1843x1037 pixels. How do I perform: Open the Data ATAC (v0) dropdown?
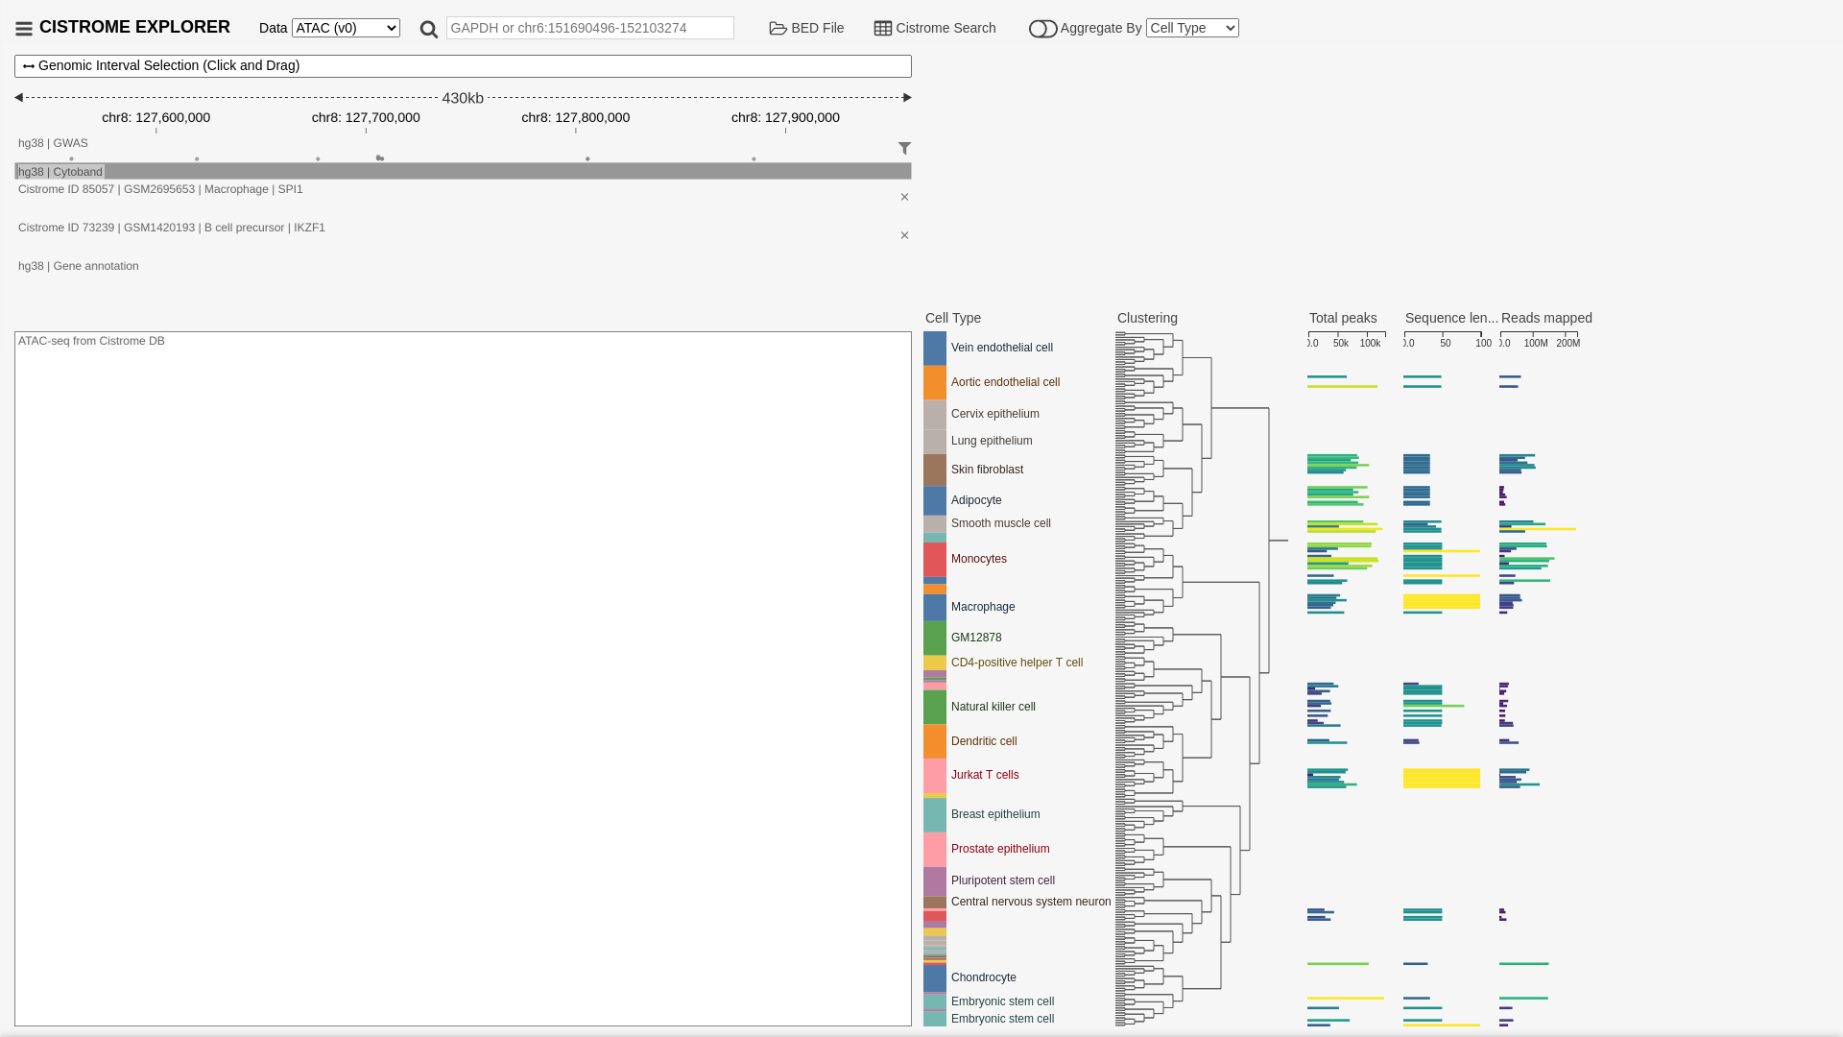pos(346,28)
